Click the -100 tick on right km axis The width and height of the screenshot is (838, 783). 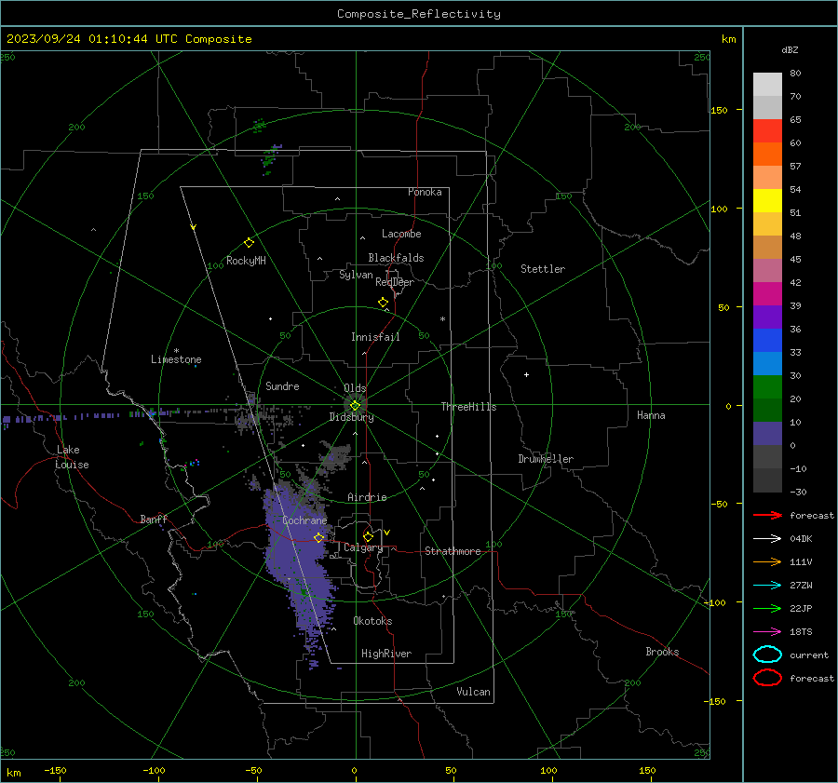(x=715, y=602)
